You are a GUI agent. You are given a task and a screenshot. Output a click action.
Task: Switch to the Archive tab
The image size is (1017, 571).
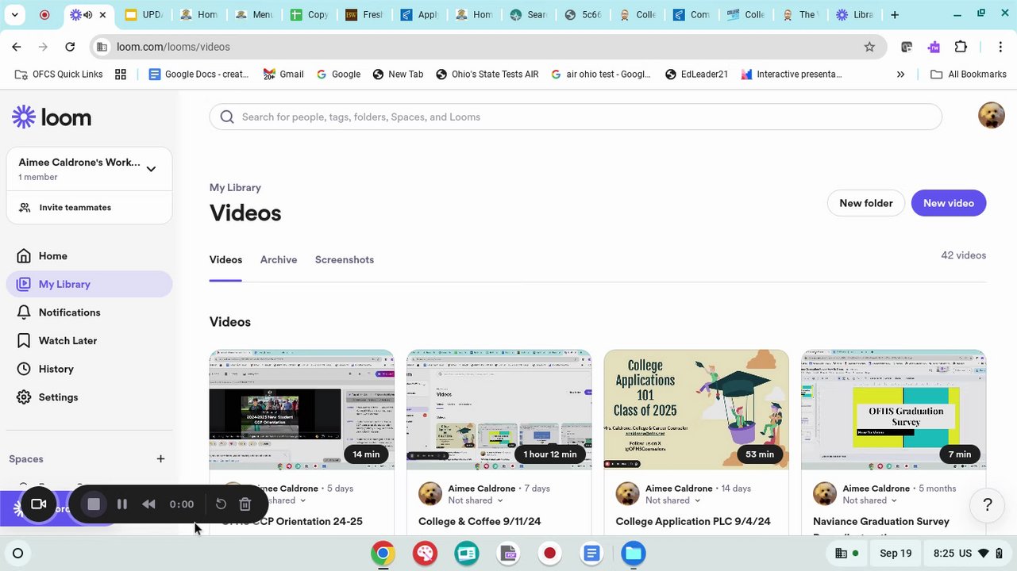[279, 260]
